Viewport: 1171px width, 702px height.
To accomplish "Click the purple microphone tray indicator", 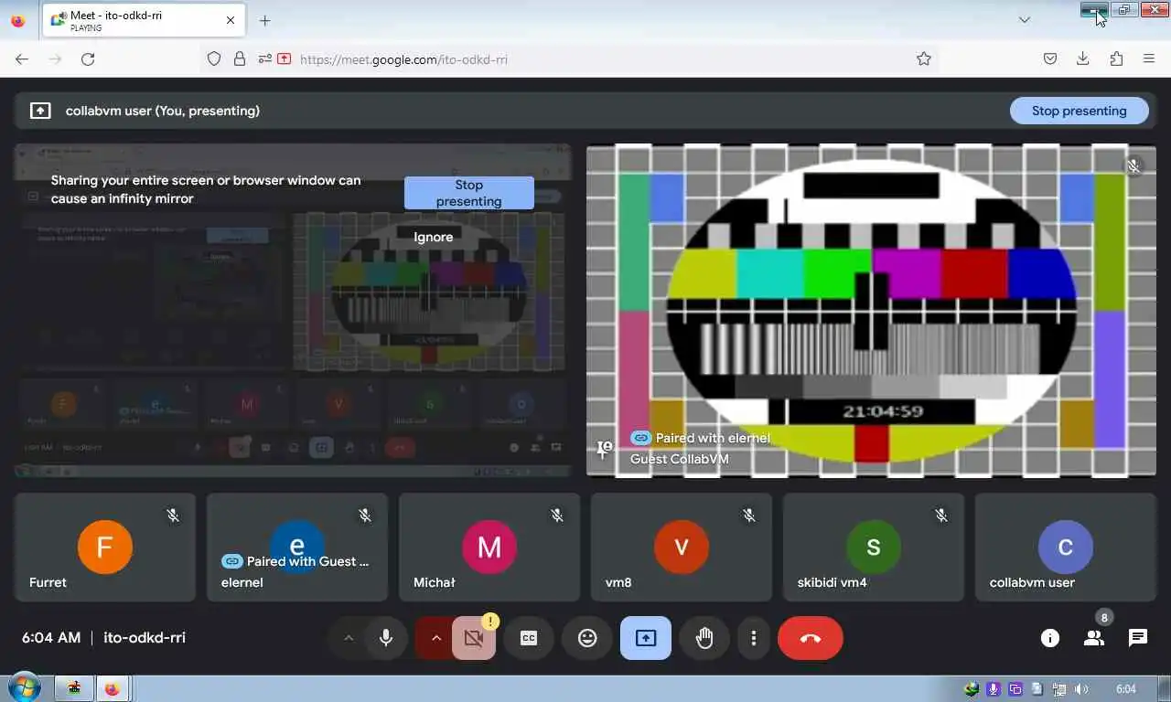I will (x=994, y=689).
